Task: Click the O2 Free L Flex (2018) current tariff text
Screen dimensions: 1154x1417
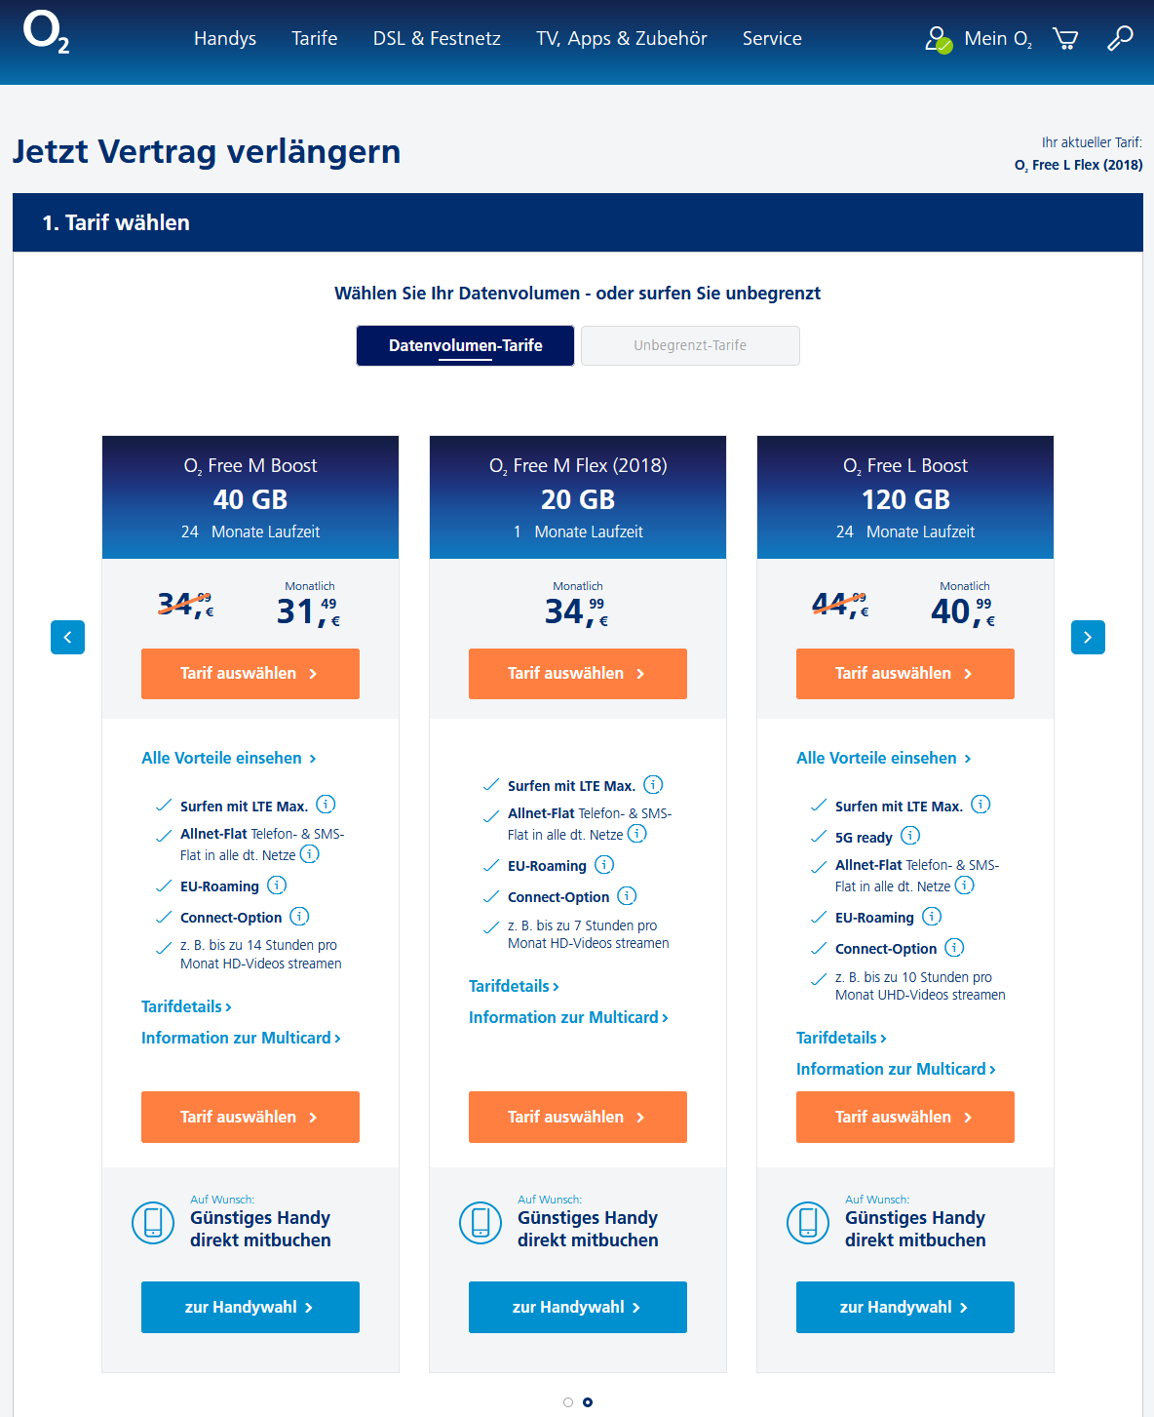Action: (x=1079, y=165)
